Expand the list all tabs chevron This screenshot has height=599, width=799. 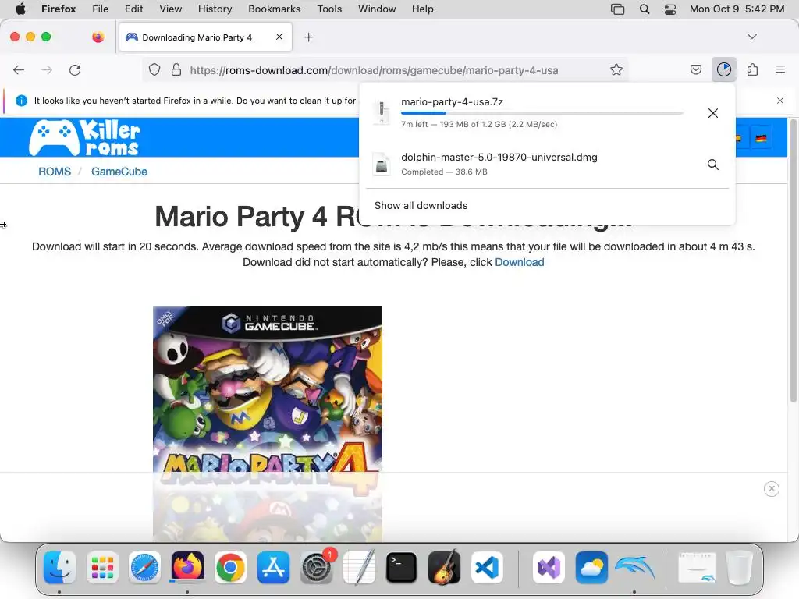click(x=751, y=37)
